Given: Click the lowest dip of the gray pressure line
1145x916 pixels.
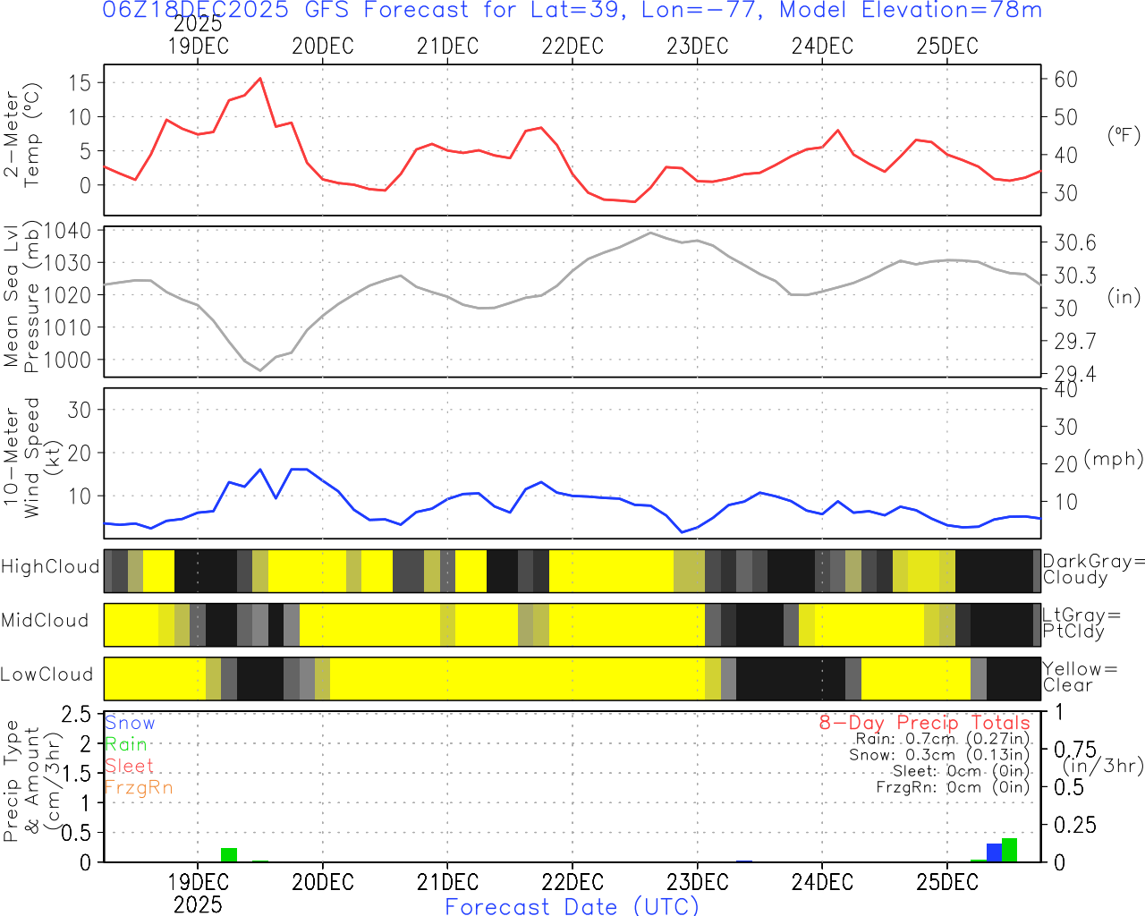Looking at the screenshot, I should click(260, 369).
